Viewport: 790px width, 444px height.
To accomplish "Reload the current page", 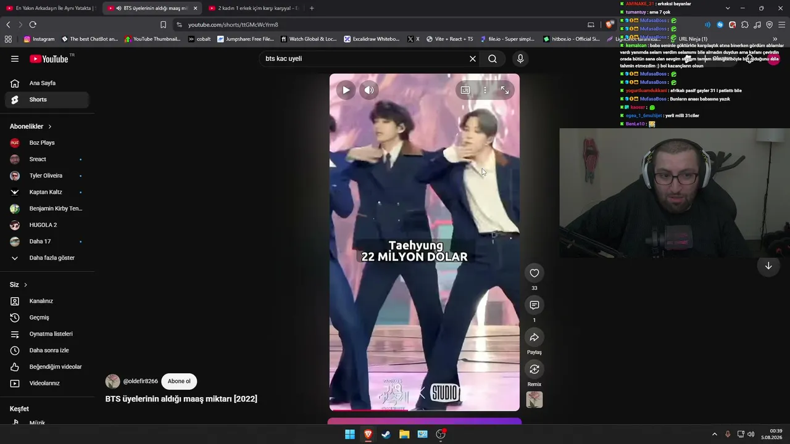I will [33, 25].
